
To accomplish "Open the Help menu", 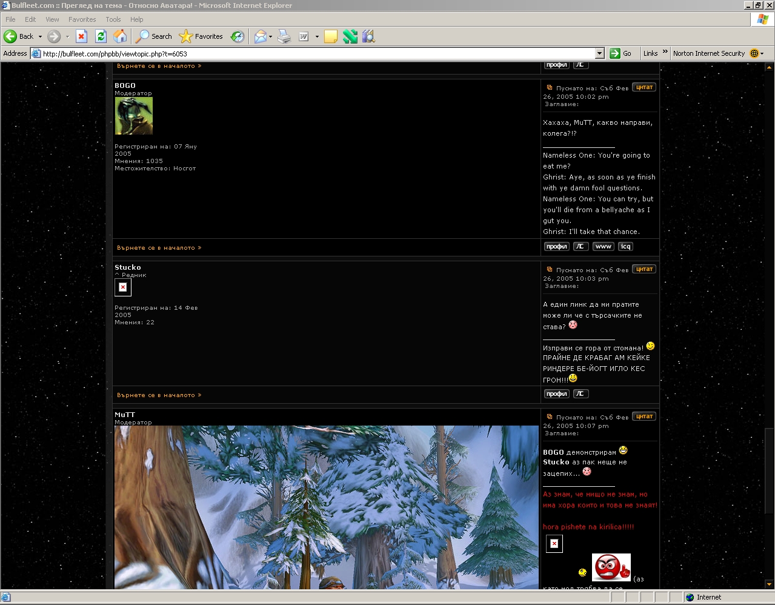I will pyautogui.click(x=136, y=19).
